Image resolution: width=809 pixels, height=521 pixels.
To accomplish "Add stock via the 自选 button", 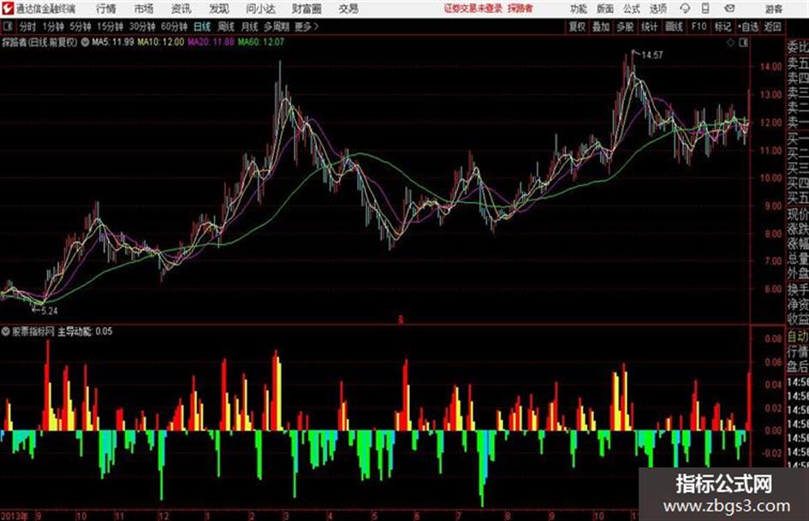I will (x=748, y=27).
